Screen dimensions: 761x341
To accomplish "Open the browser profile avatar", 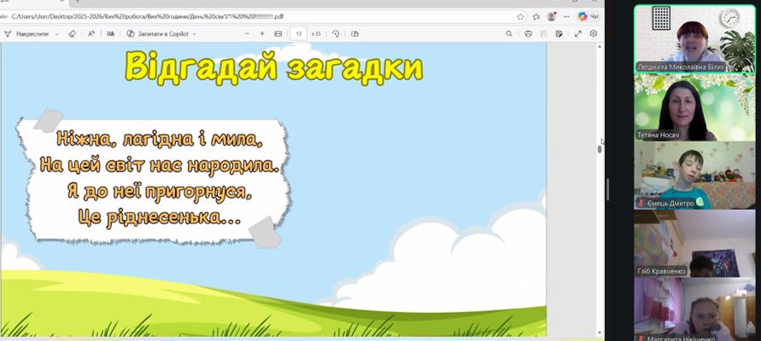I will pyautogui.click(x=552, y=16).
